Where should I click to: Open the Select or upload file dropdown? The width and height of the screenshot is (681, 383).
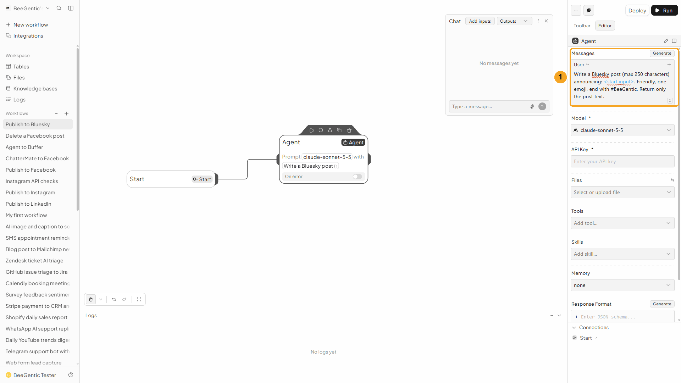pos(622,192)
